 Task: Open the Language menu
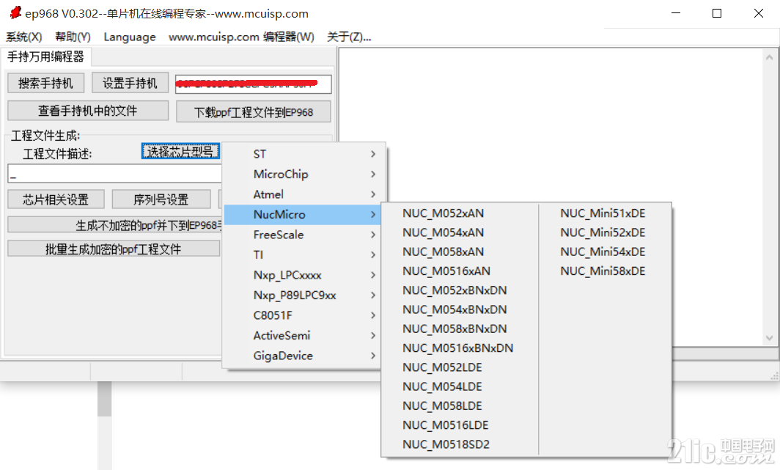click(129, 37)
